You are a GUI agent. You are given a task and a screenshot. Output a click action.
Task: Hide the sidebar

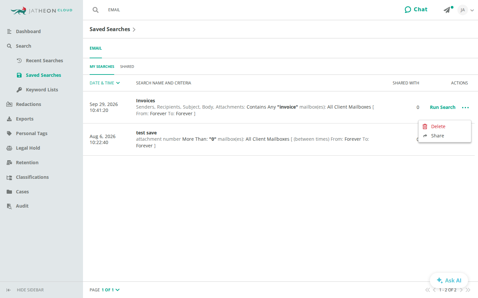(x=25, y=290)
